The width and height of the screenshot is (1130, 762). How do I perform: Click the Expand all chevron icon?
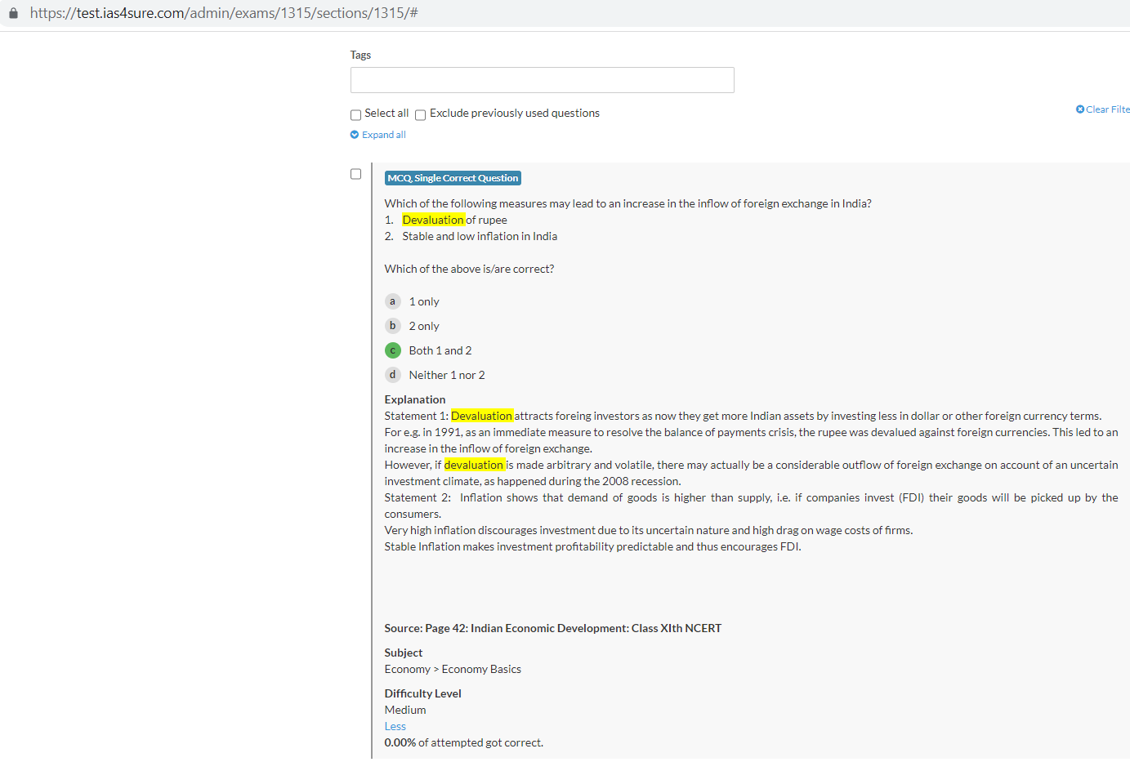[355, 135]
